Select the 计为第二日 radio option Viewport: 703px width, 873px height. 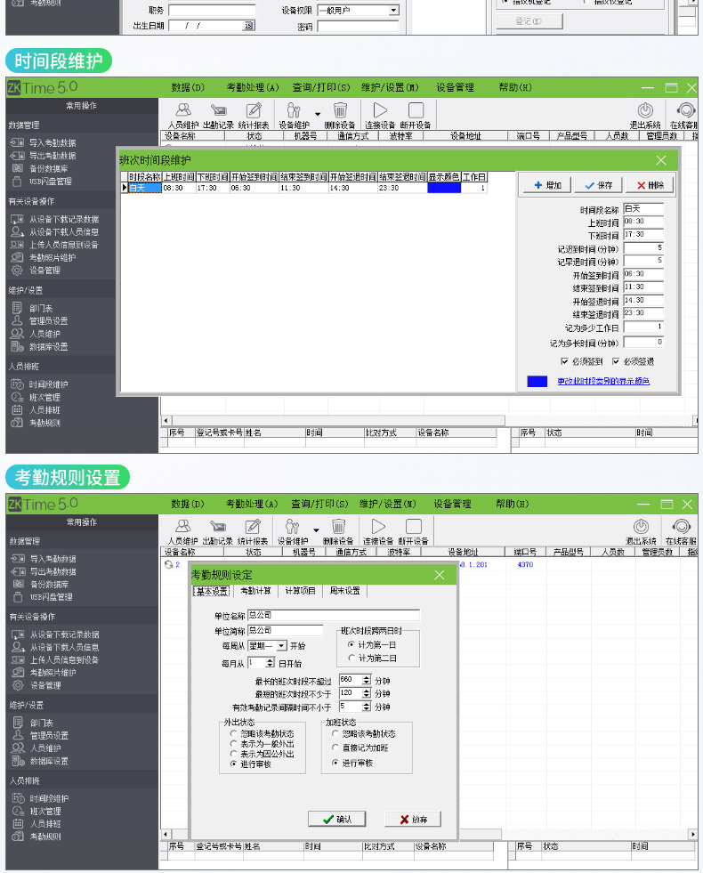coord(351,659)
